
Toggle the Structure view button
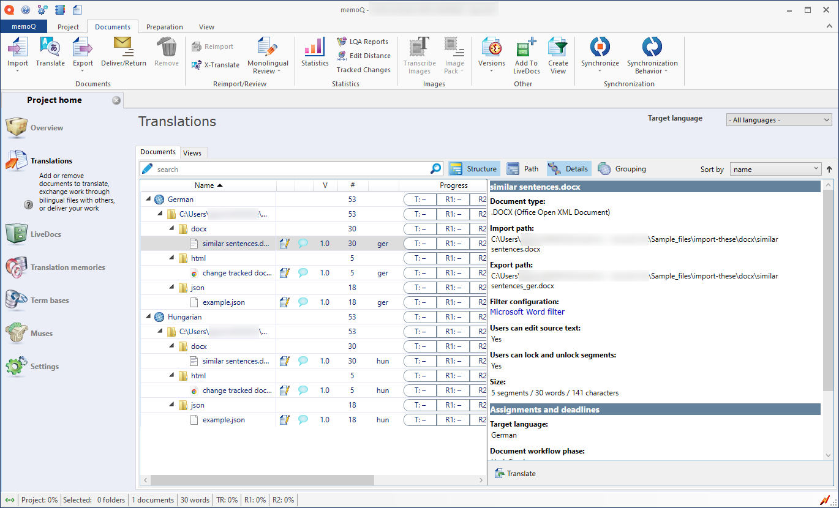[474, 169]
